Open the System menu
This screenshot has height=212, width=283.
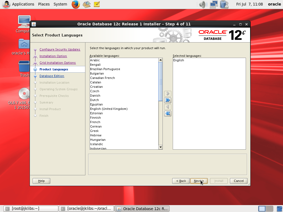click(60, 4)
